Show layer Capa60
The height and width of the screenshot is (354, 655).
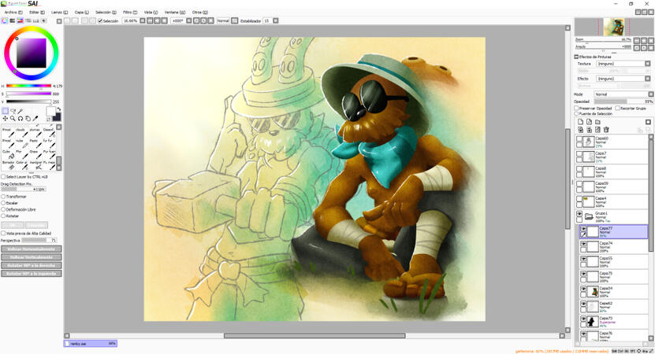coord(579,139)
